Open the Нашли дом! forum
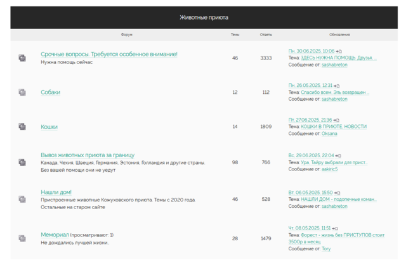406x263 pixels. (x=56, y=192)
